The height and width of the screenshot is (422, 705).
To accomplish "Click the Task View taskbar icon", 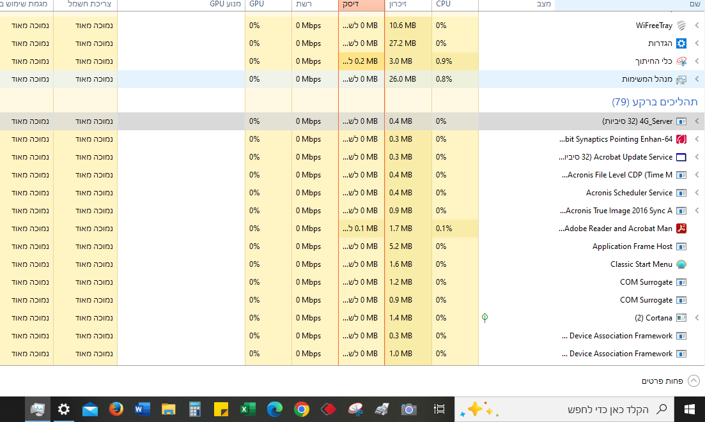I will tap(439, 409).
